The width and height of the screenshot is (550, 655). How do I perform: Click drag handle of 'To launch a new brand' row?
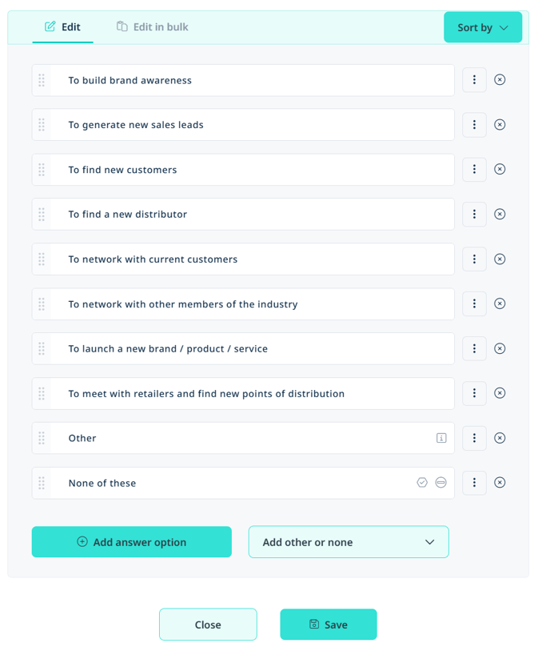pyautogui.click(x=42, y=348)
